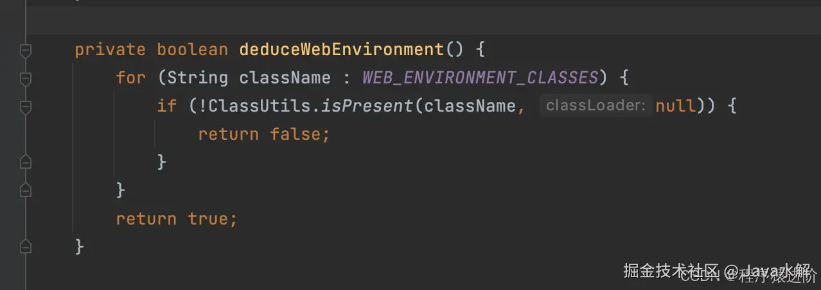Screen dimensions: 821x290
Task: Click the ClassUtils class reference
Action: click(x=259, y=106)
